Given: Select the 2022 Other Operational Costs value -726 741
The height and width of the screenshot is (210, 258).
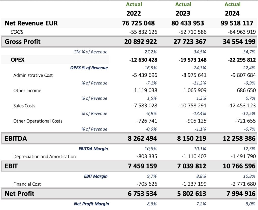Looking at the screenshot, I should (147, 121).
